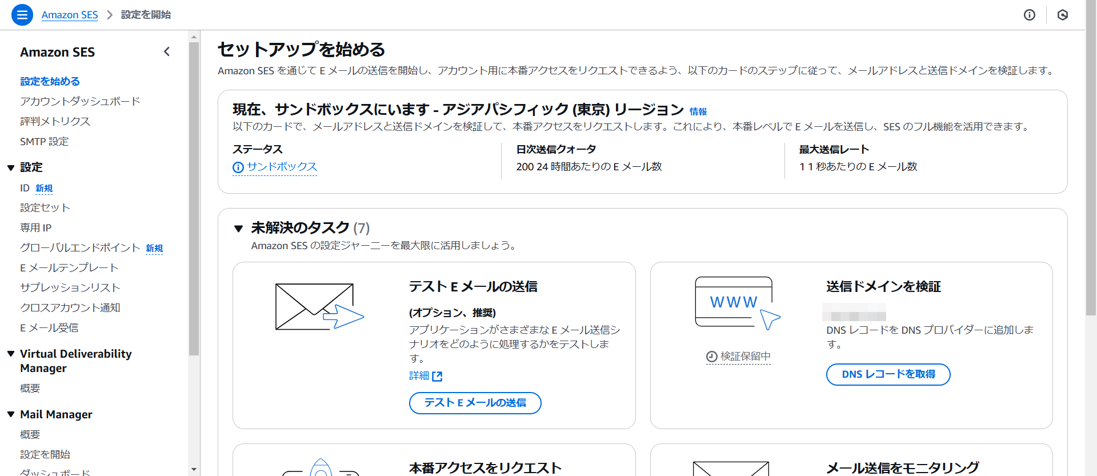
Task: Open the external link icon beside 詳細
Action: (x=437, y=376)
